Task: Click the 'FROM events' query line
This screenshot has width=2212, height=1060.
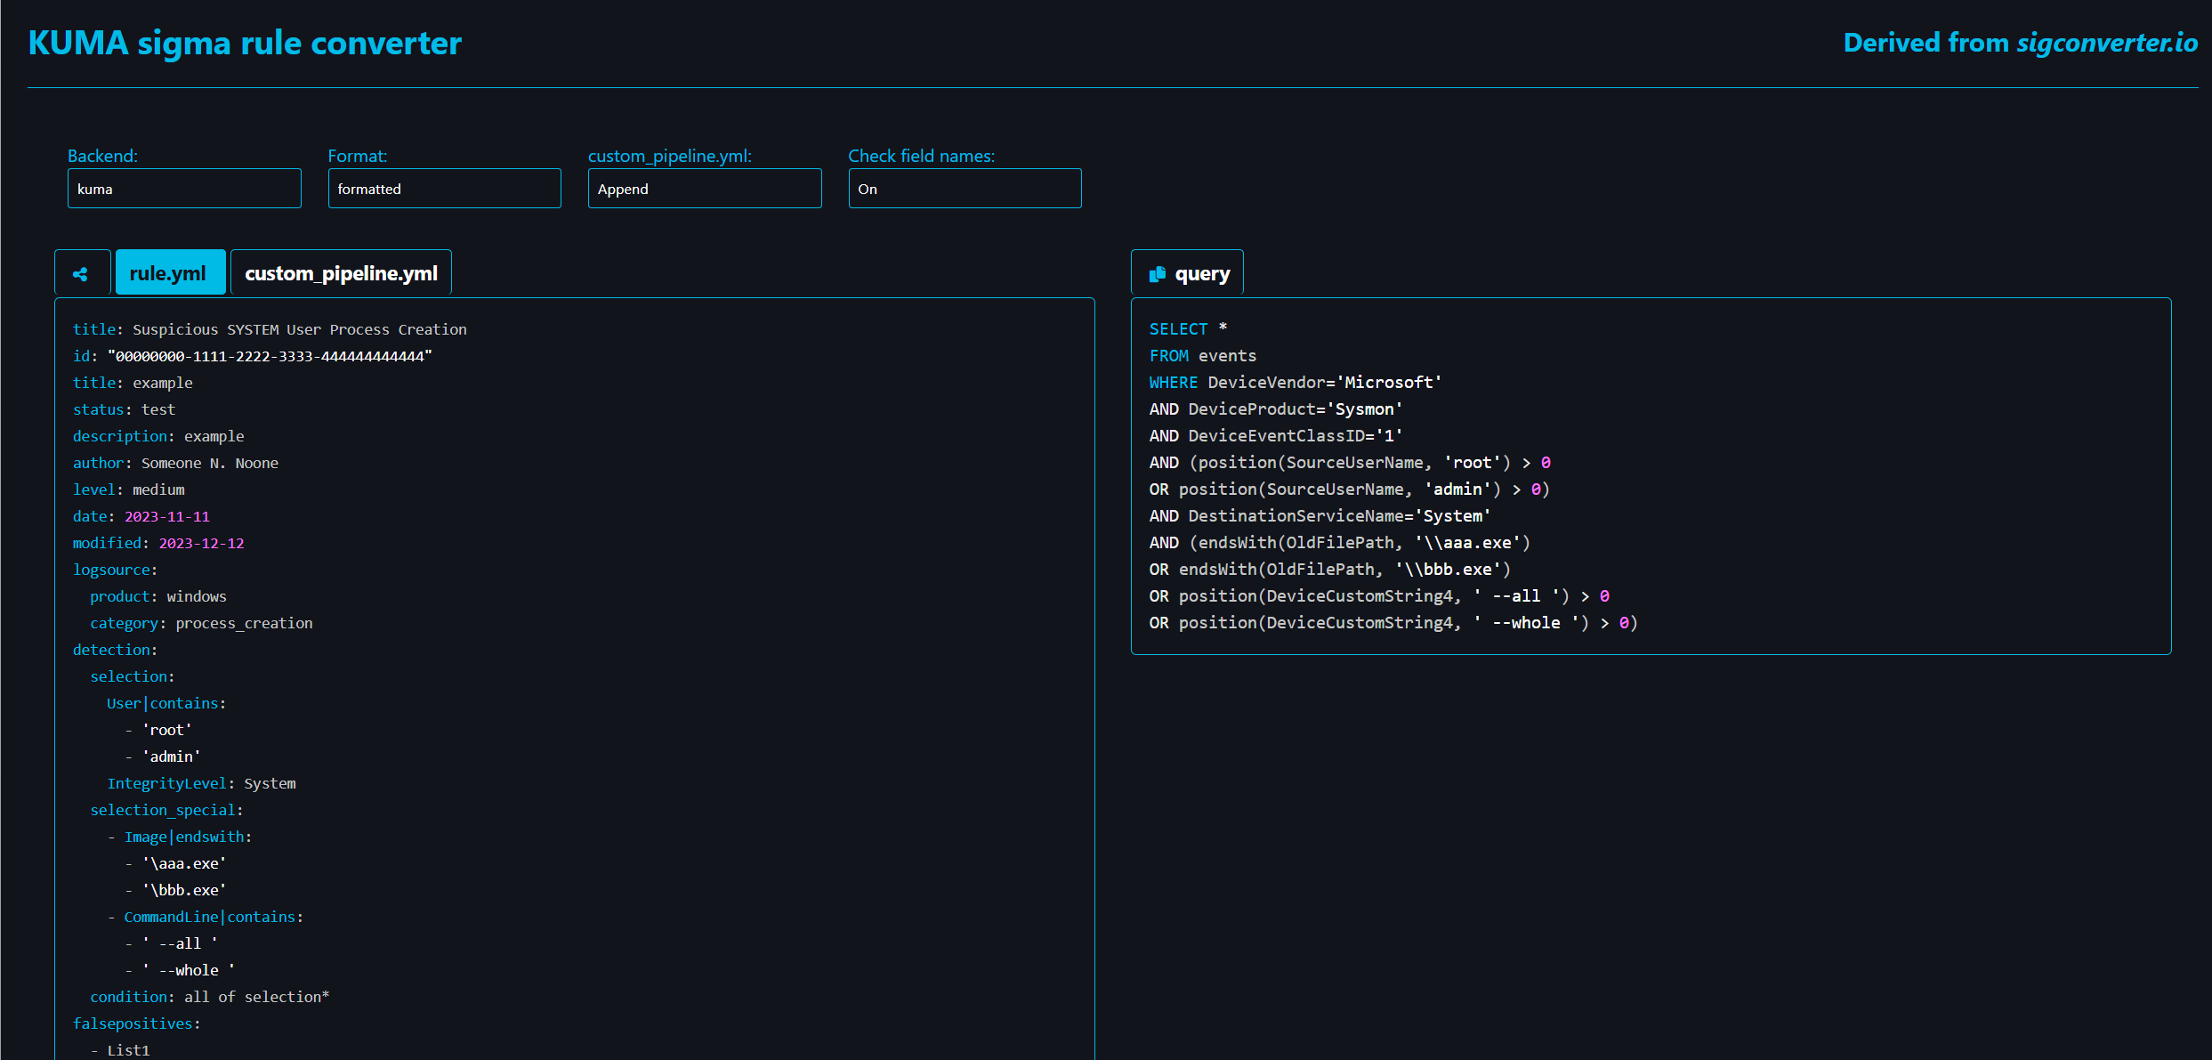Action: [x=1203, y=356]
